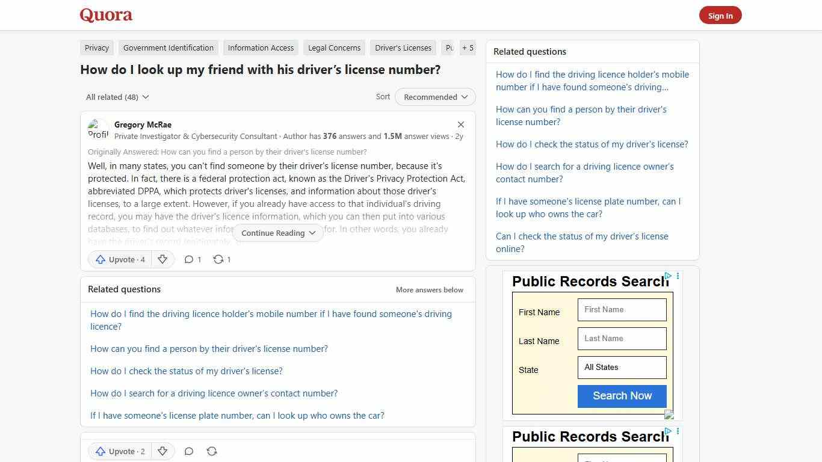Click the downvote icon on Gregory McRae's answer
822x462 pixels.
pos(162,259)
